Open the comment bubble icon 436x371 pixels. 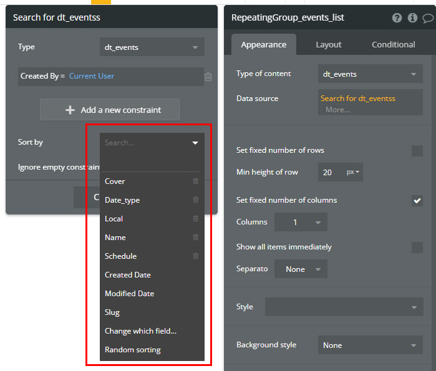coord(428,18)
